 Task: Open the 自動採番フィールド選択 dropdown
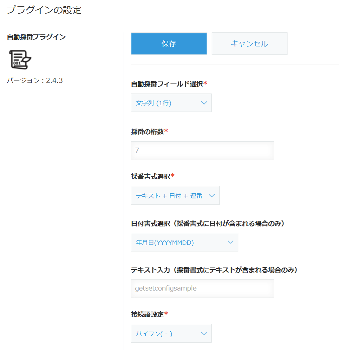coord(171,103)
